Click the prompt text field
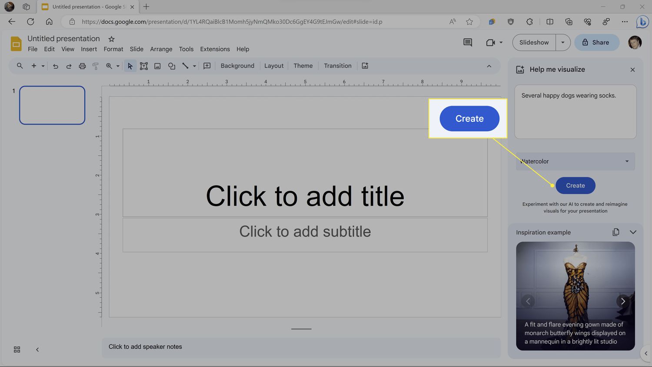 (x=575, y=112)
